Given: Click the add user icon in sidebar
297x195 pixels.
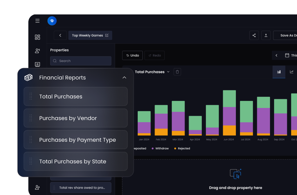Looking at the screenshot, I should coord(37,187).
